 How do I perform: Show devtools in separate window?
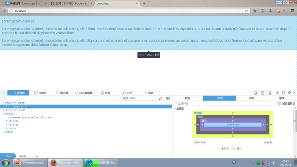pyautogui.click(x=289, y=93)
